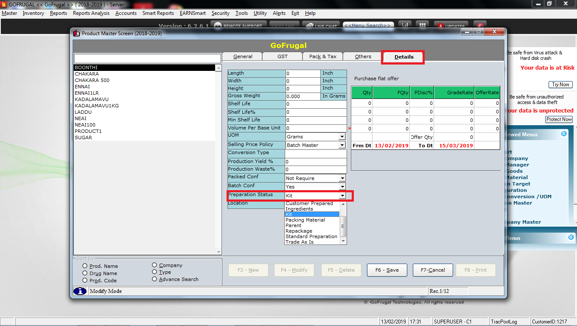Select Standard Preparation from the list
This screenshot has width=577, height=326.
click(x=312, y=236)
